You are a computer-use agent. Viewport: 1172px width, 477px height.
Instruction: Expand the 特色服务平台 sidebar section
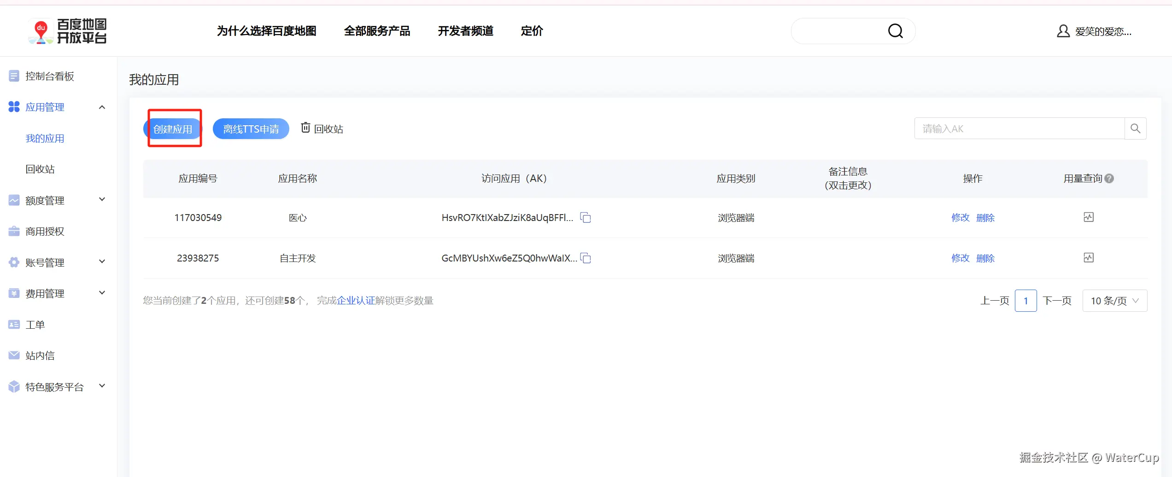tap(102, 386)
